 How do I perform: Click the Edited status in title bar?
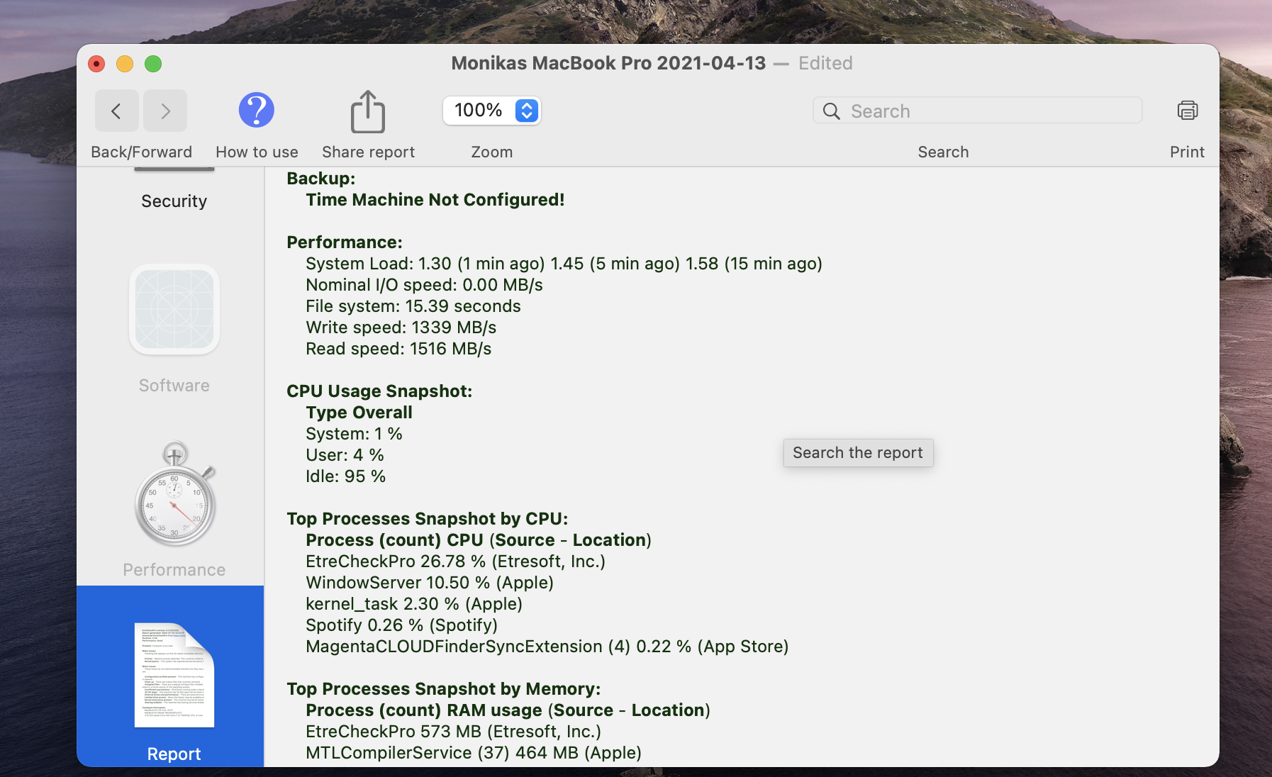(825, 63)
